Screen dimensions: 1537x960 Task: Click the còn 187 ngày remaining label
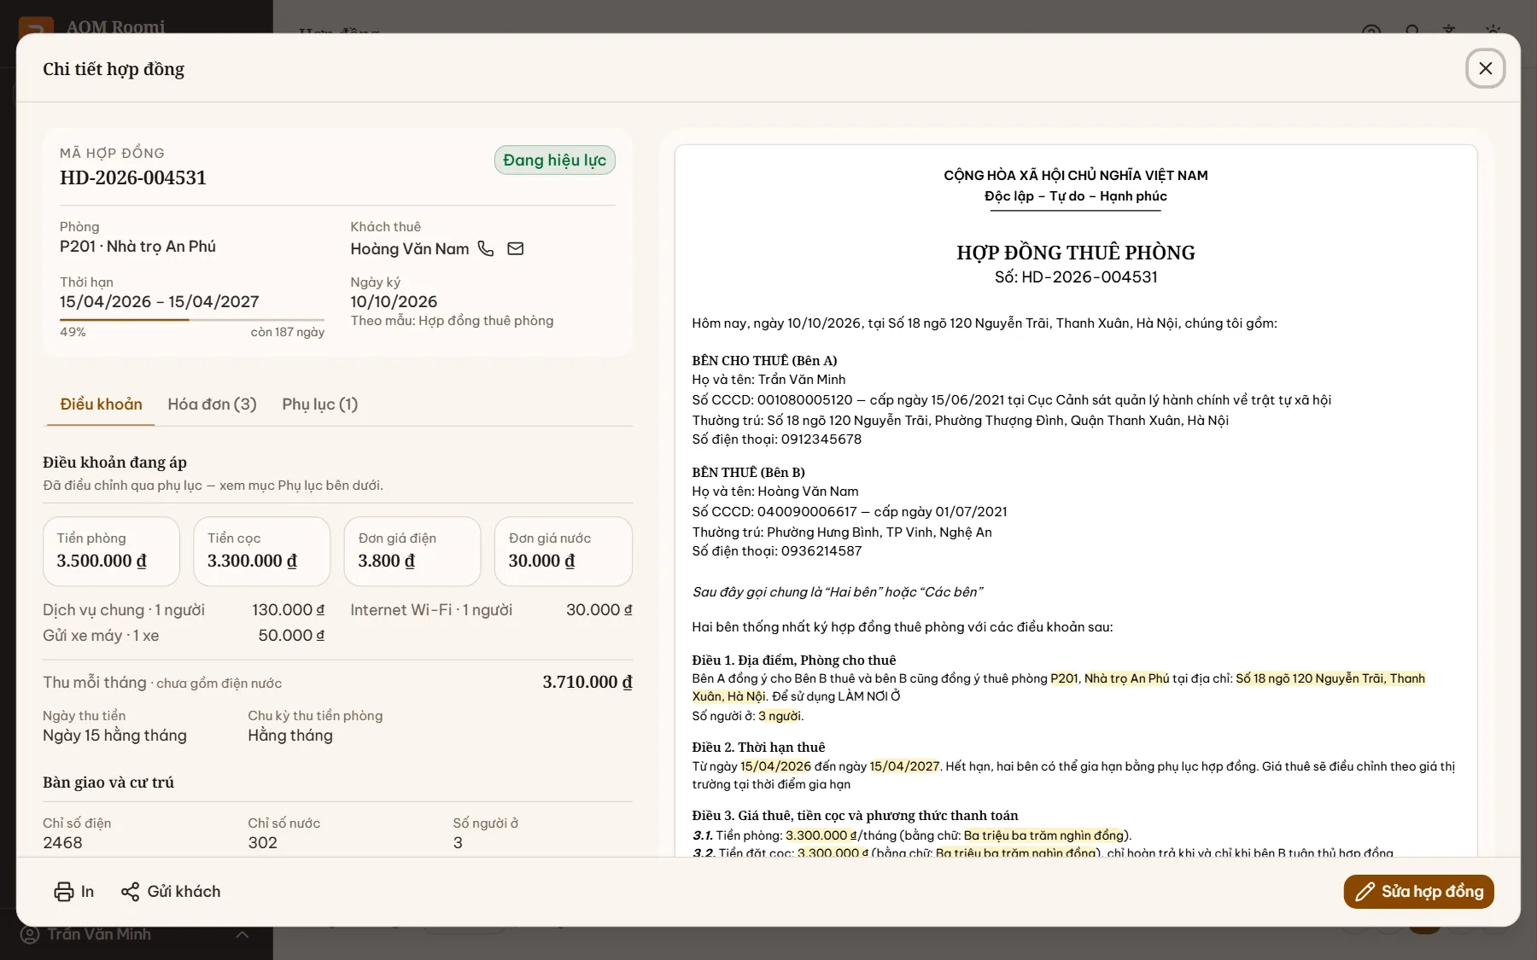(x=288, y=332)
